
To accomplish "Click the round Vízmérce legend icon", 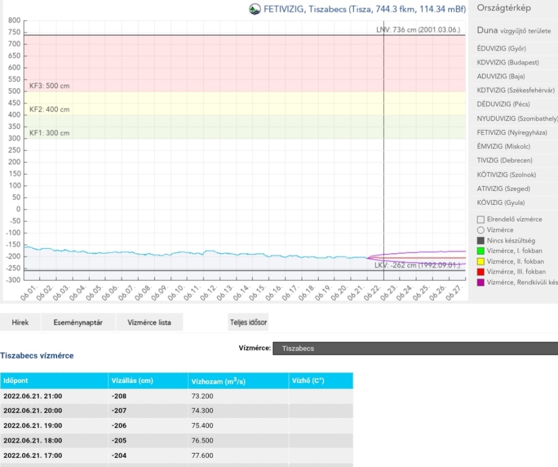I will point(480,230).
